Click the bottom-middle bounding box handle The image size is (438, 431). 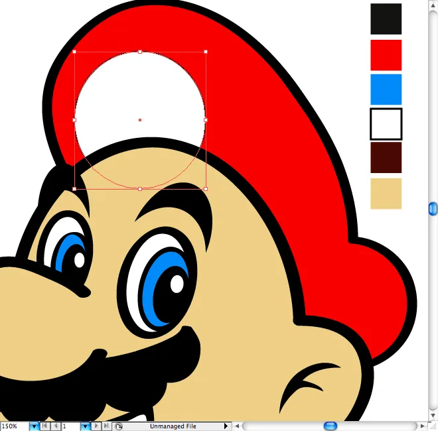pyautogui.click(x=140, y=189)
